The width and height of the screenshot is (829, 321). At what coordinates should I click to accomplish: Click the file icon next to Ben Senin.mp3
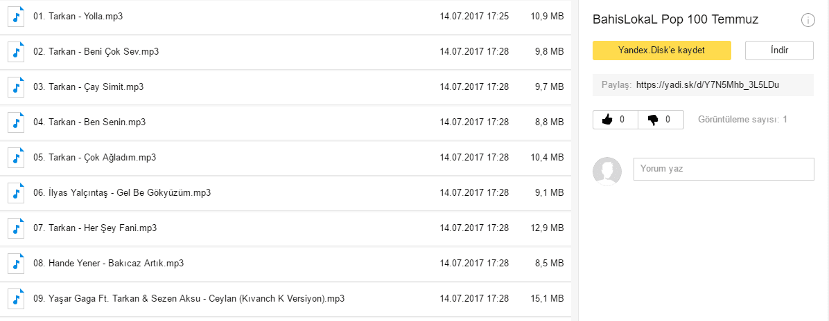[x=16, y=122]
